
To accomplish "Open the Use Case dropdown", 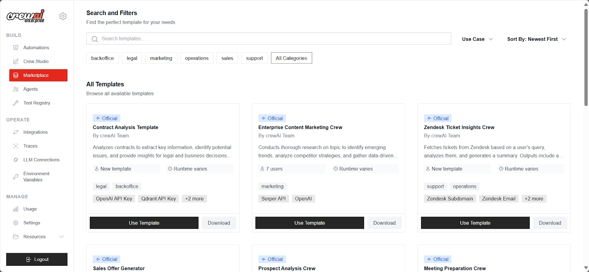I will 477,39.
